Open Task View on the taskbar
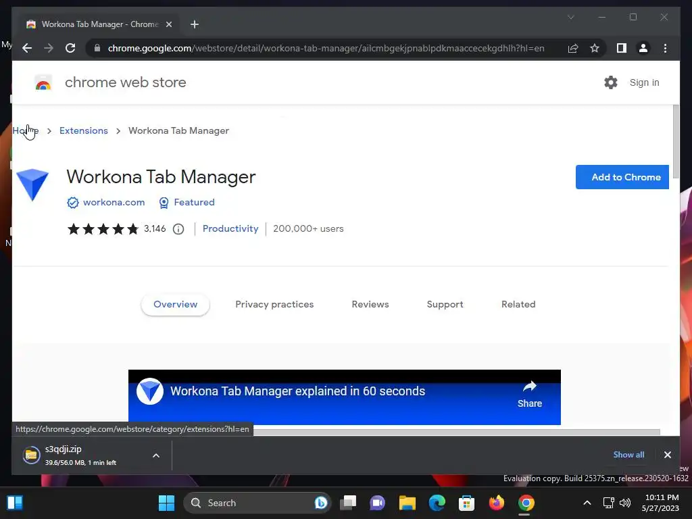Screen dimensions: 692x519 point(348,503)
